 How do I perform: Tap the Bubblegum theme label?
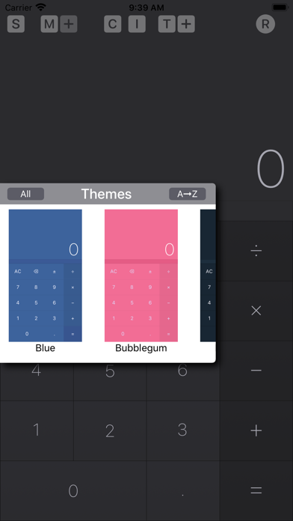pos(141,348)
